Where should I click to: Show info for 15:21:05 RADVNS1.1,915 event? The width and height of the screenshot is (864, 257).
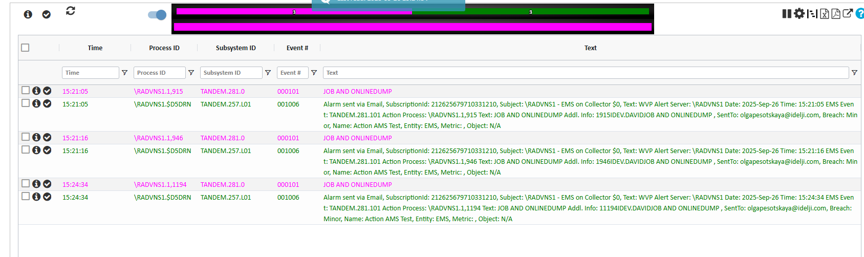click(36, 91)
